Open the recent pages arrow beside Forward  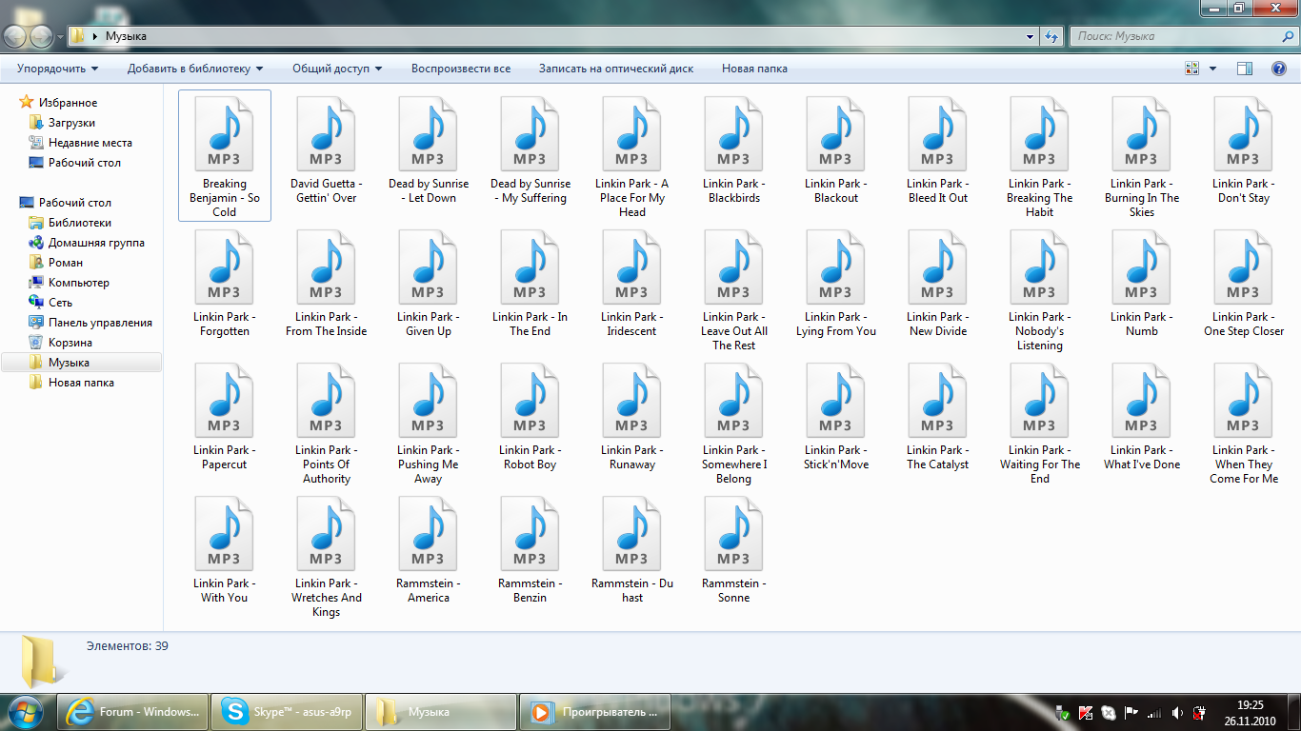pos(60,37)
